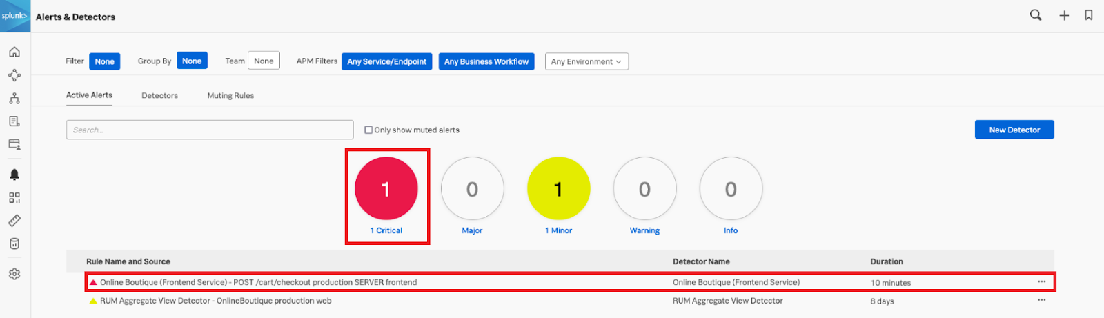Open RUM Aggregate View Detector - OnlineBoutique alert
The width and height of the screenshot is (1104, 318).
click(215, 301)
